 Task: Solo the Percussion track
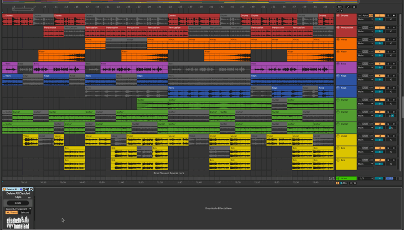pyautogui.click(x=388, y=28)
